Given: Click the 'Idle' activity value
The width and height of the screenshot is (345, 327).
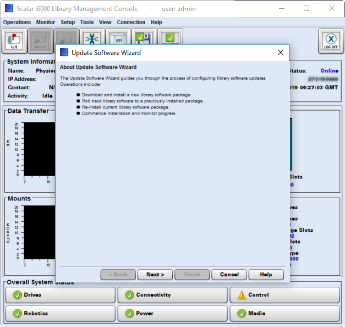Looking at the screenshot, I should (47, 96).
